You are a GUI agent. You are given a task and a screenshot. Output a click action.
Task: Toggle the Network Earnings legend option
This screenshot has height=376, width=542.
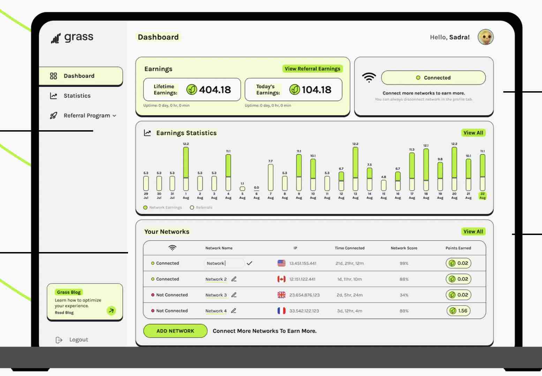point(145,207)
